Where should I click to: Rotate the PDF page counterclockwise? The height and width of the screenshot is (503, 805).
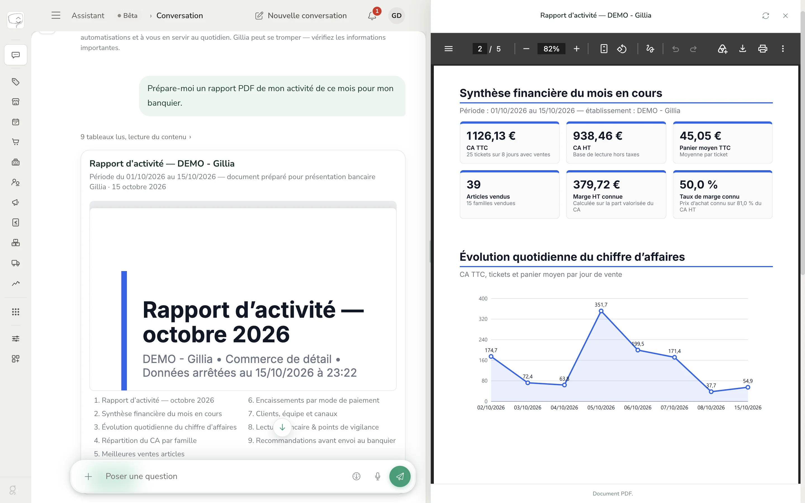click(x=622, y=49)
